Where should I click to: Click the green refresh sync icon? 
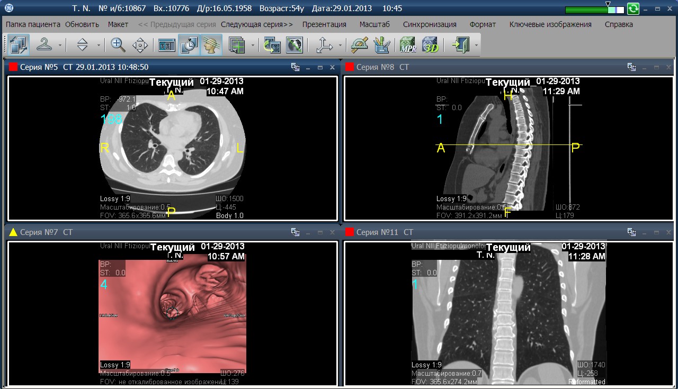633,9
